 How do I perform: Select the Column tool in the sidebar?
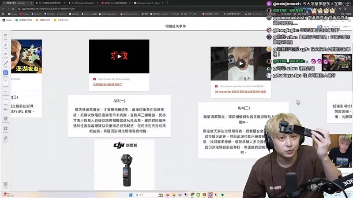click(5, 83)
